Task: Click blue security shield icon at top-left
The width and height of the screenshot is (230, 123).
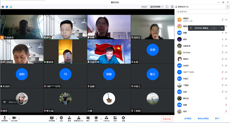Action: [x=7, y=7]
